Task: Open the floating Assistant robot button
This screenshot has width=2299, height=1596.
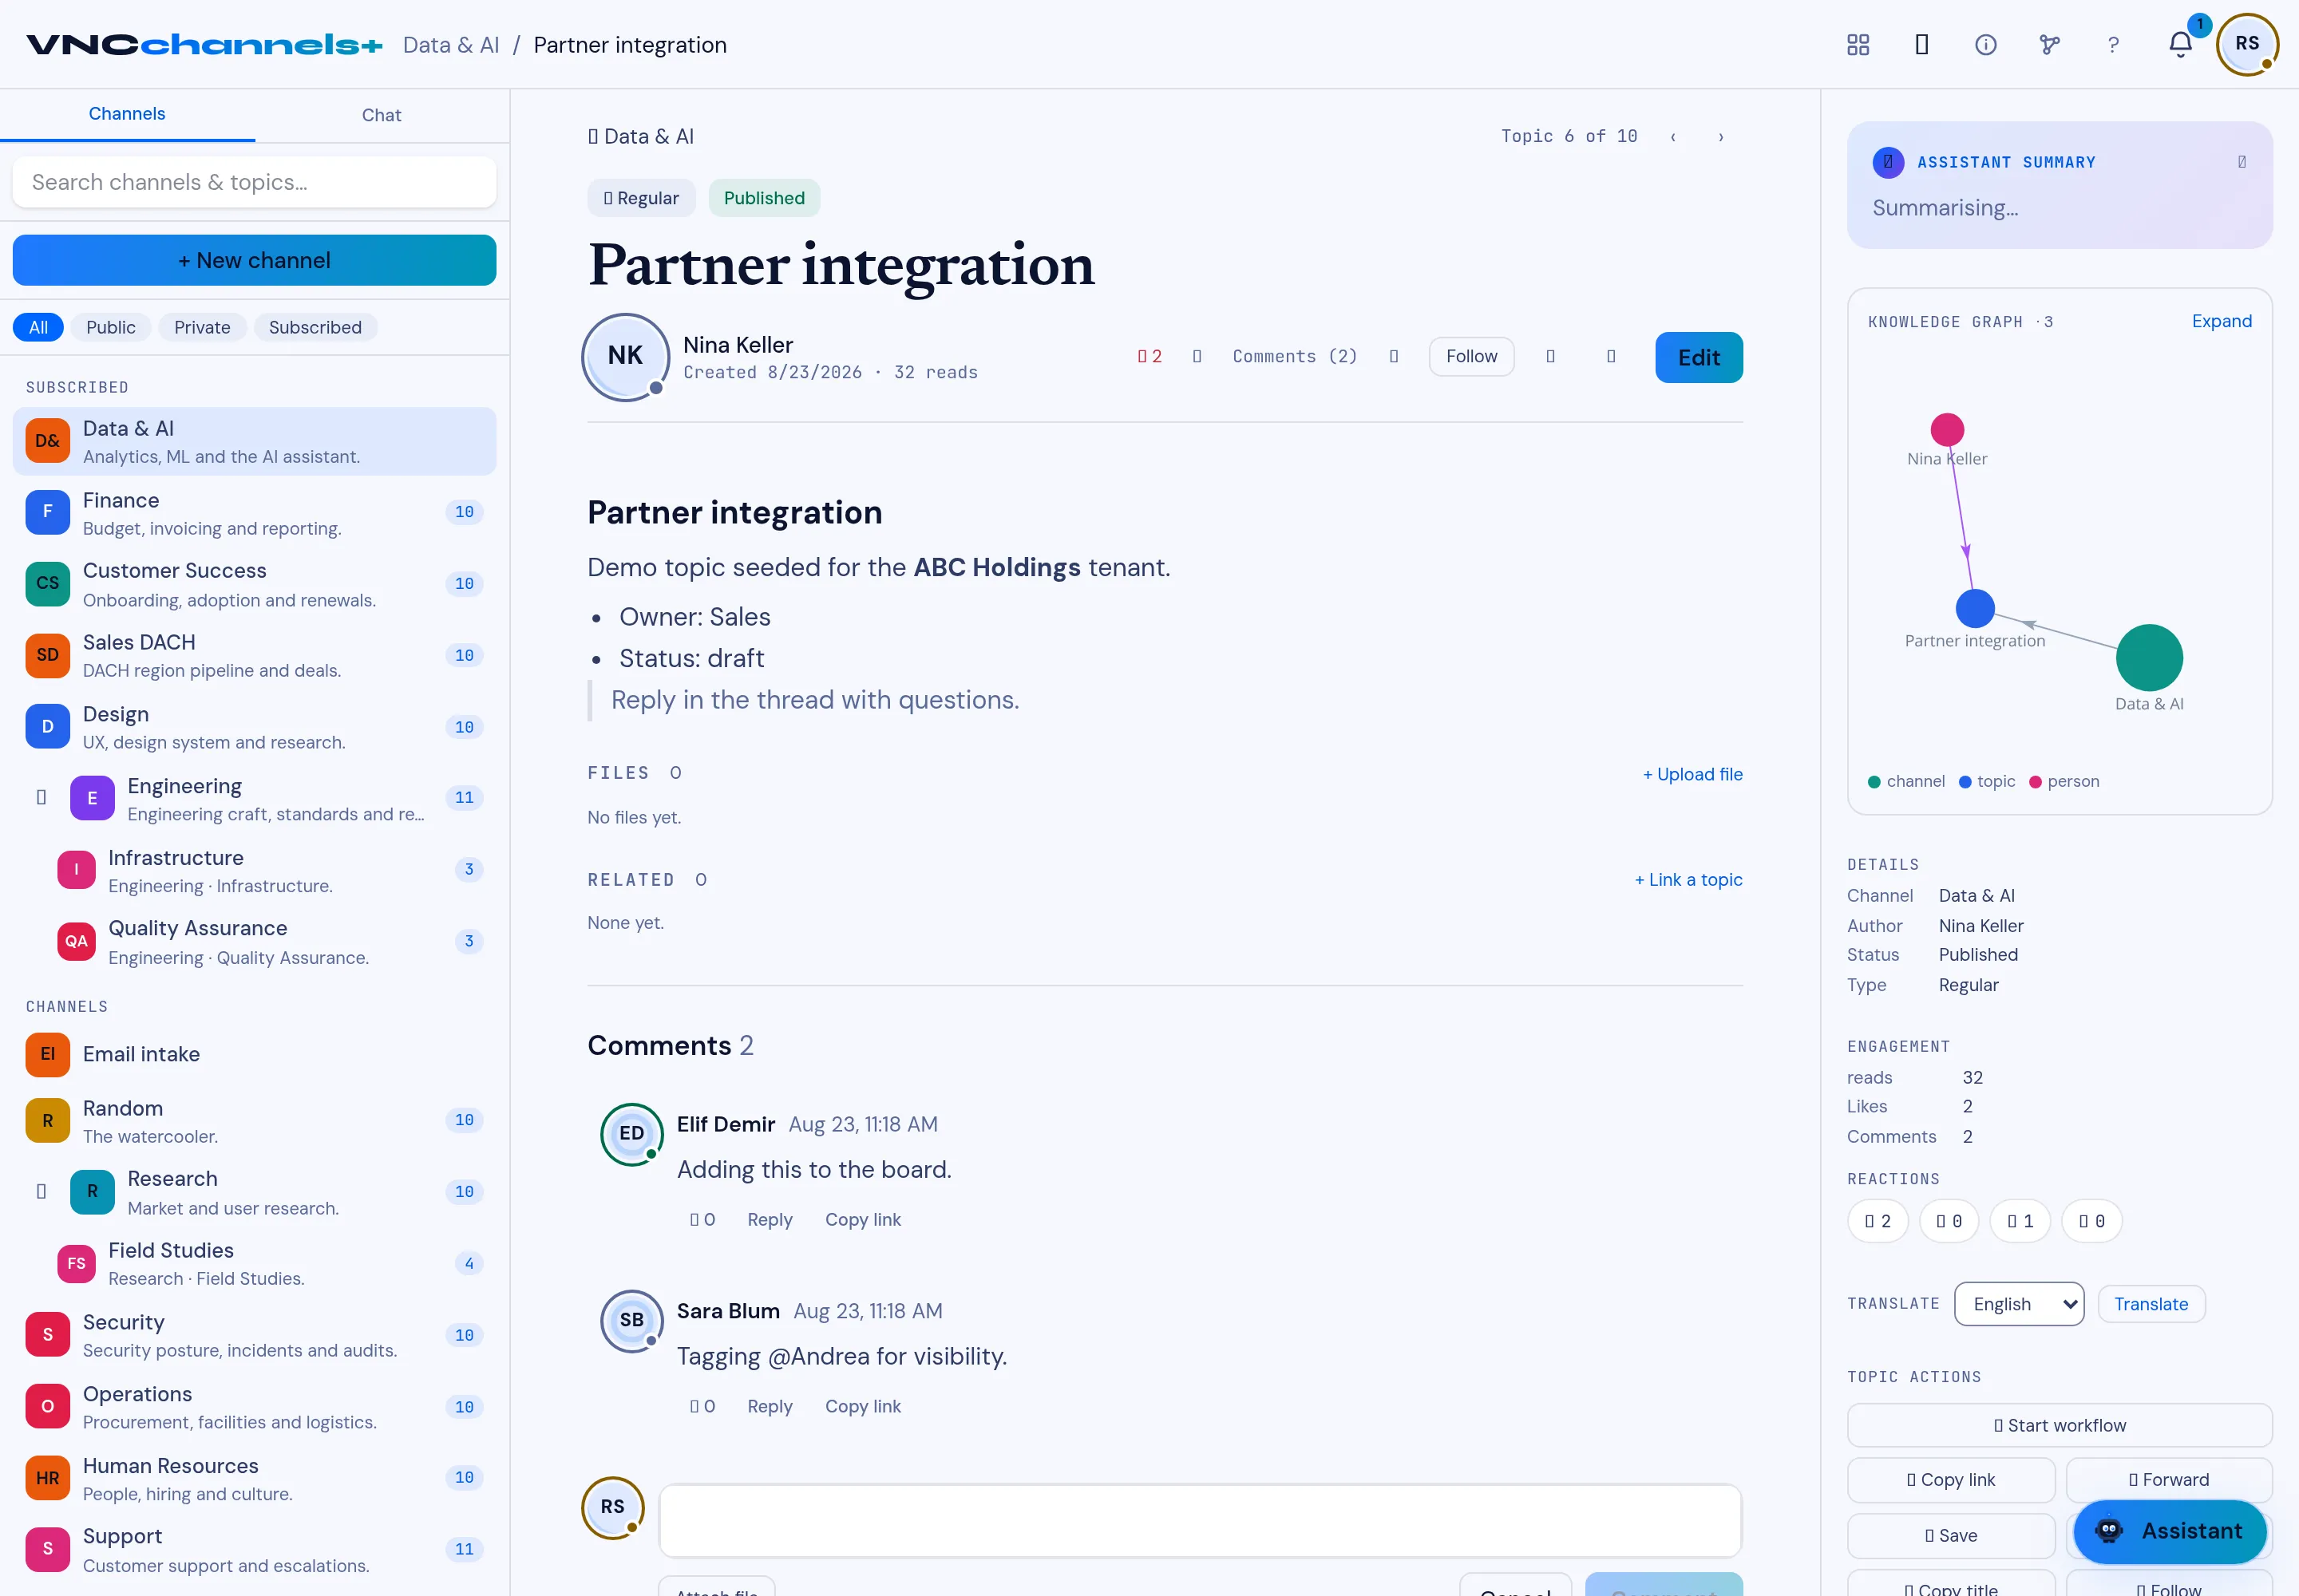Action: tap(2169, 1531)
